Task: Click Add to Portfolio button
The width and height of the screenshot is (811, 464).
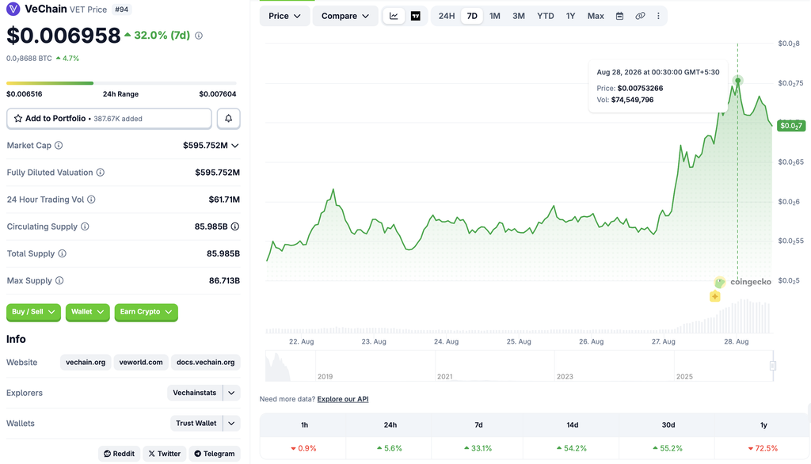Action: 109,119
